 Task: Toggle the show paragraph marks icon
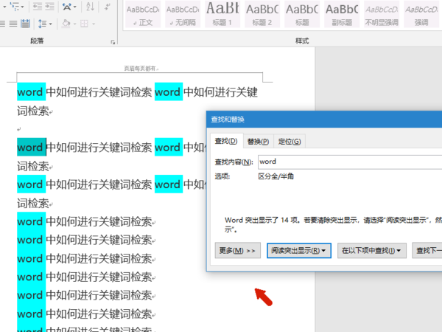[108, 6]
